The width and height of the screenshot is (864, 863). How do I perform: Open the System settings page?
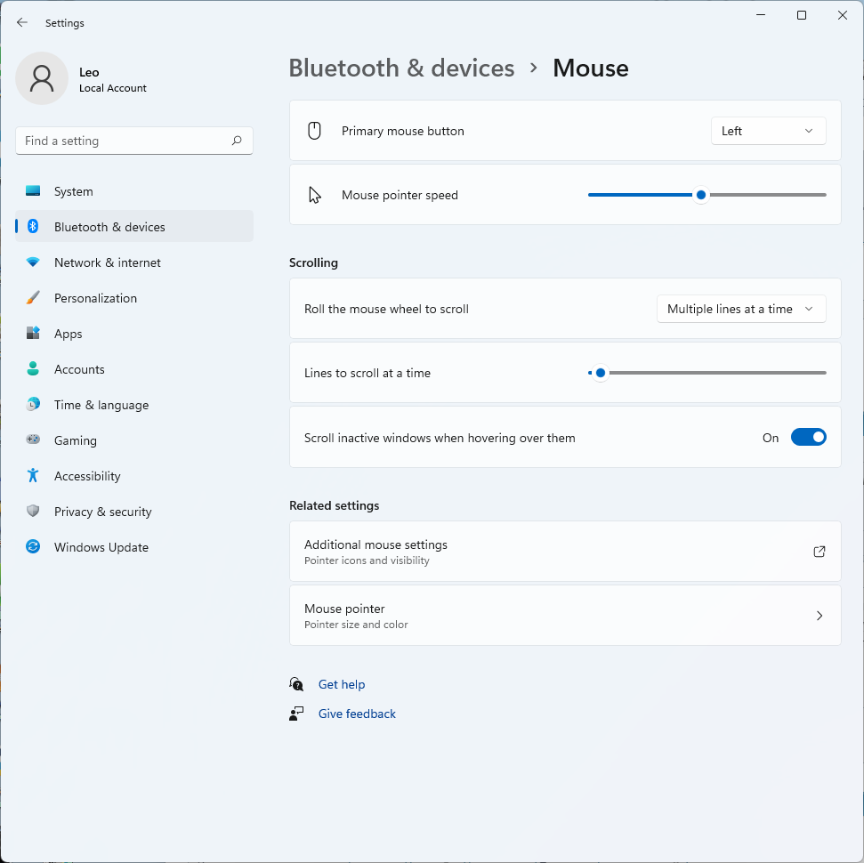(134, 191)
